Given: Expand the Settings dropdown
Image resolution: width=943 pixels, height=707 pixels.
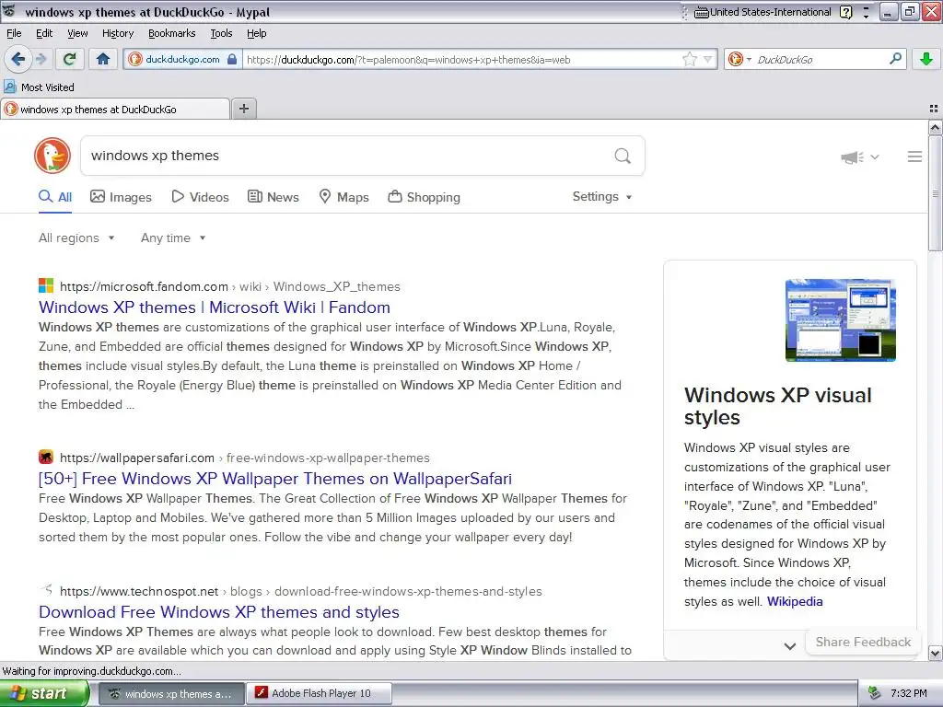Looking at the screenshot, I should pyautogui.click(x=602, y=197).
